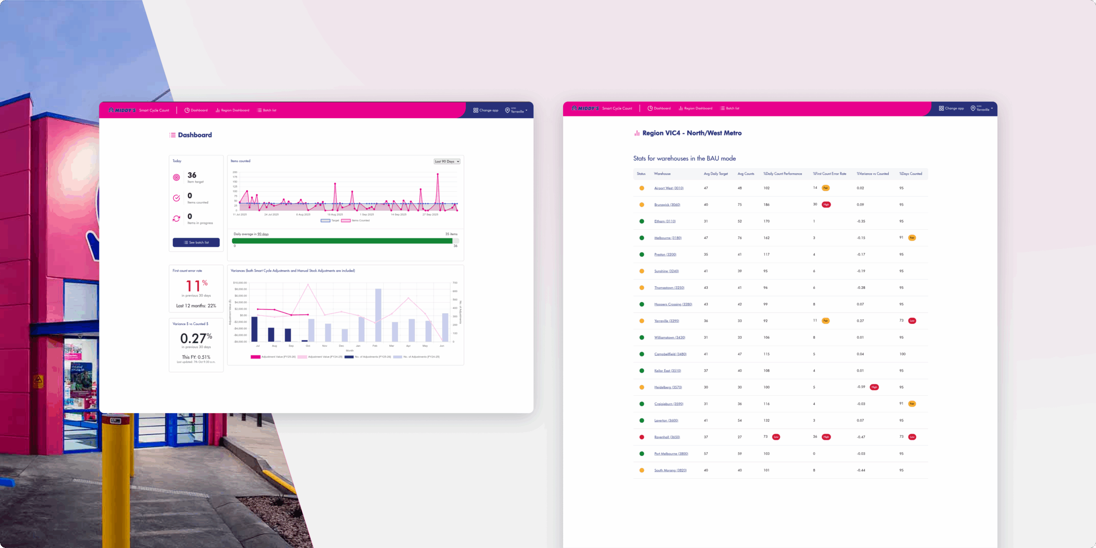Click the Dashboard heading list icon
The height and width of the screenshot is (548, 1096).
(x=173, y=135)
